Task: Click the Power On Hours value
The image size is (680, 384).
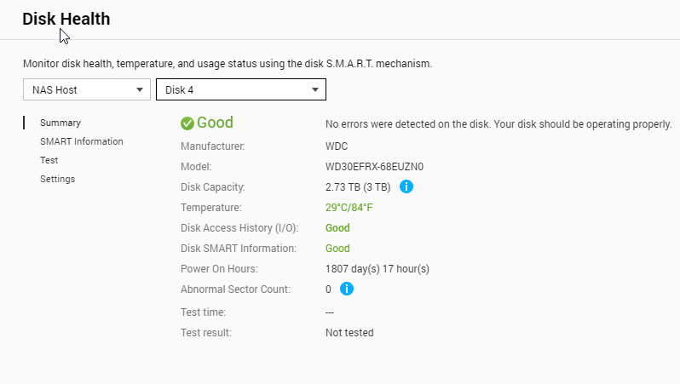Action: tap(377, 268)
